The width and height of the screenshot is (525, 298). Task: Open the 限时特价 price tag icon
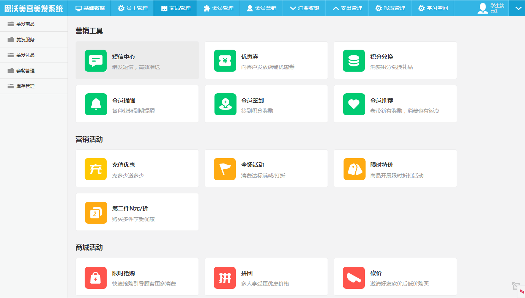(354, 169)
